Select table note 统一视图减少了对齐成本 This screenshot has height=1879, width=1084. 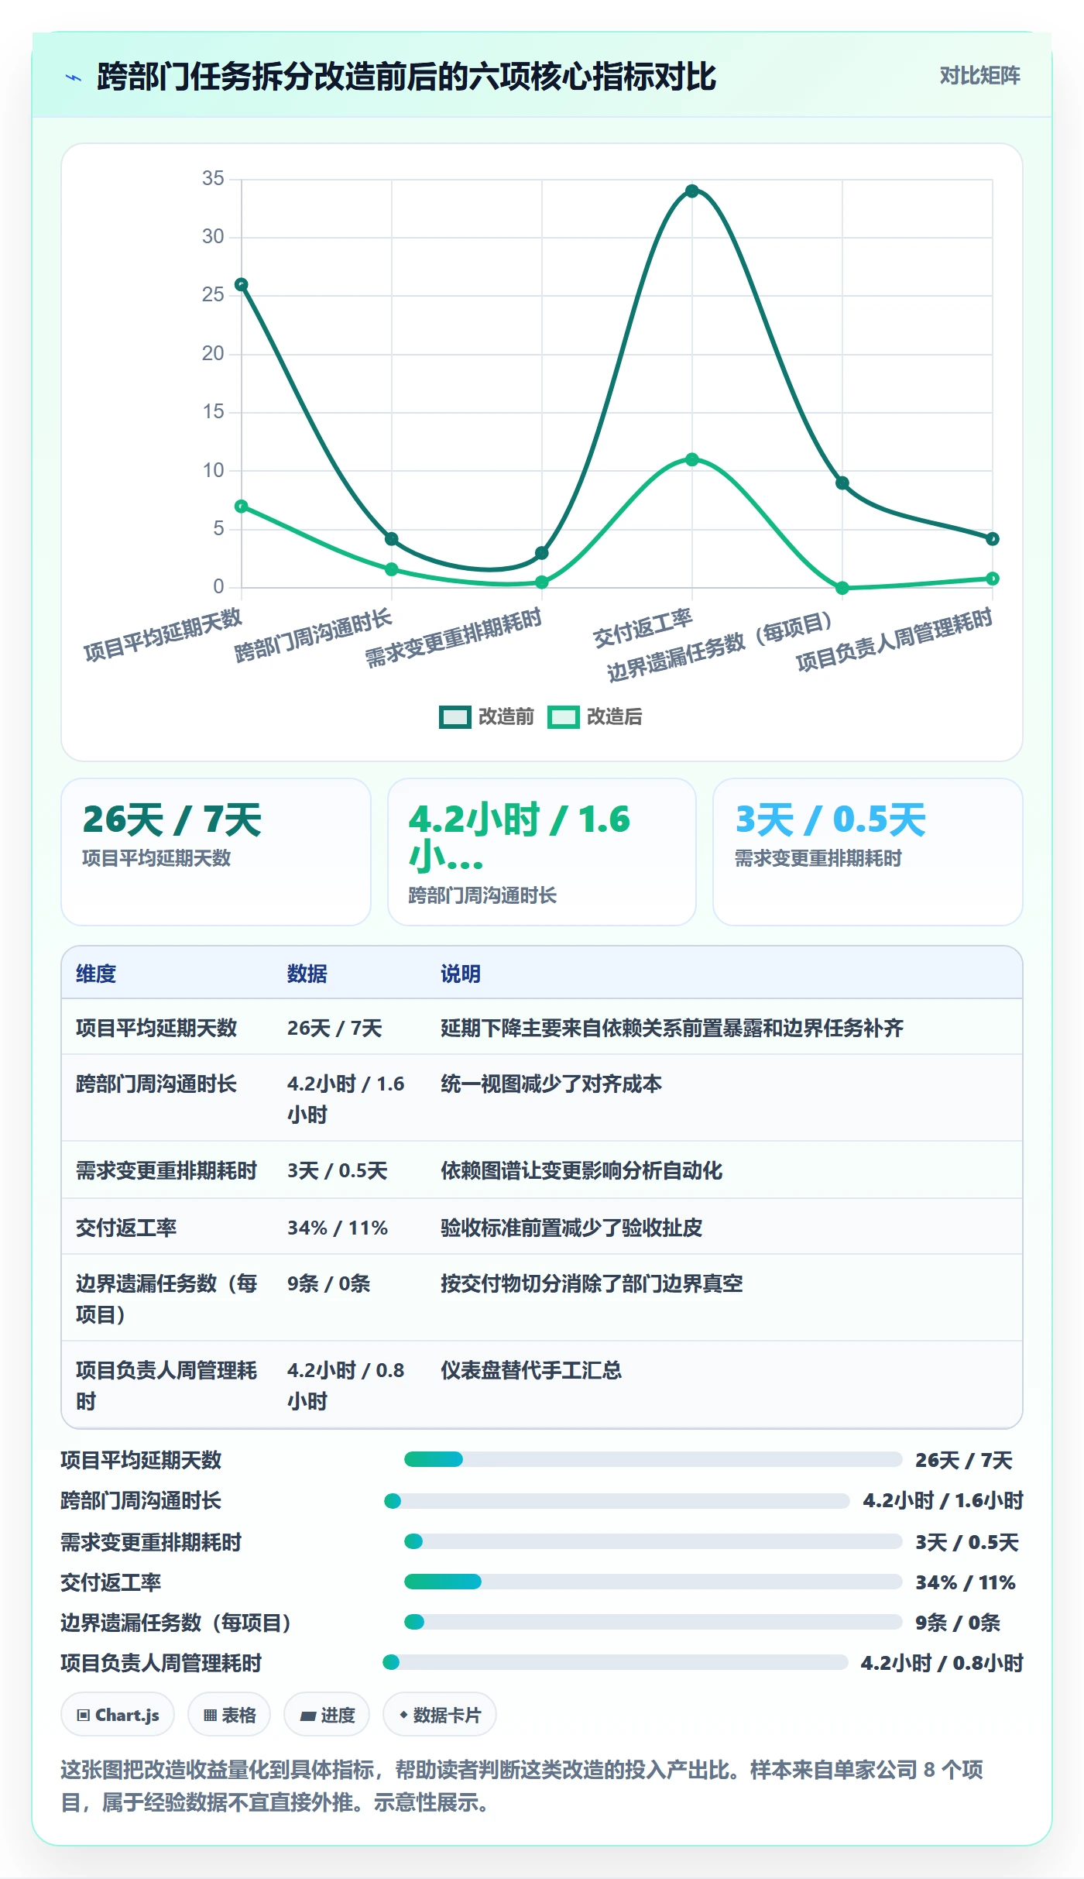tap(551, 1084)
